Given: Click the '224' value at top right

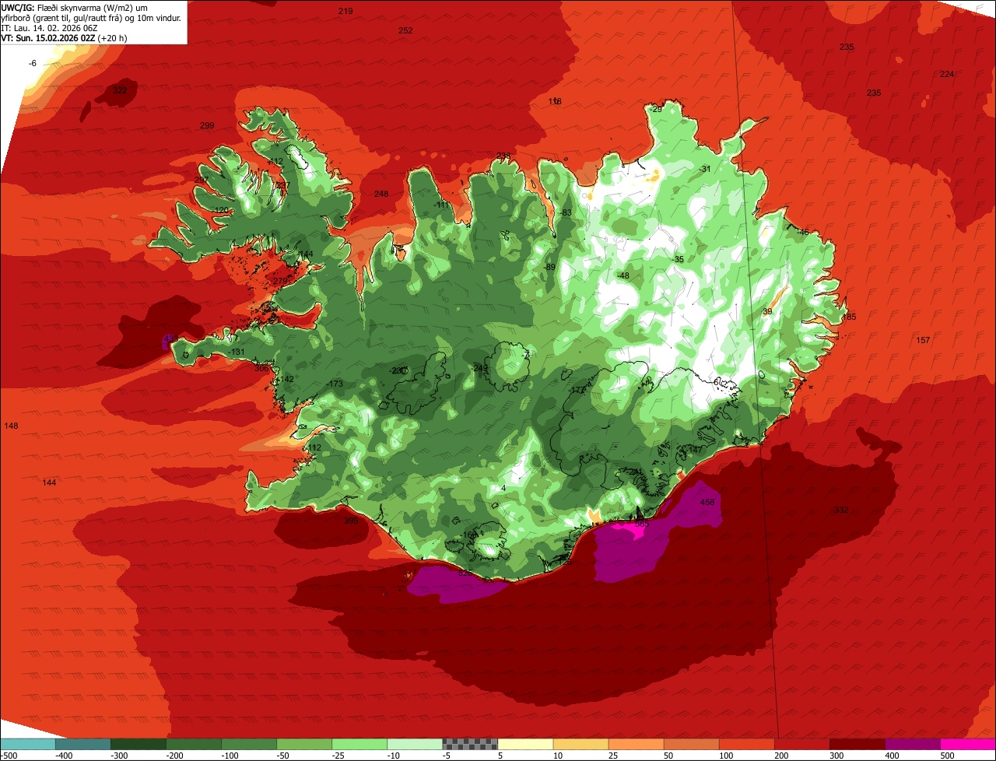Looking at the screenshot, I should (947, 74).
